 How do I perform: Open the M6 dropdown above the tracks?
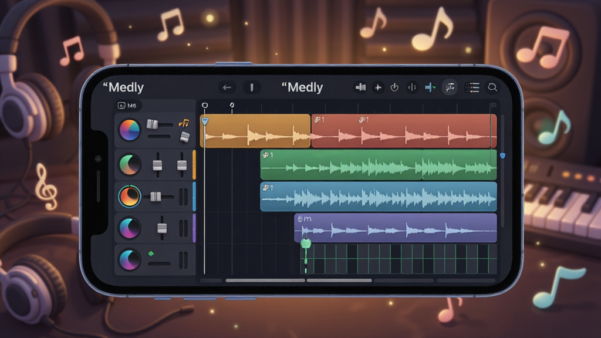coord(127,106)
